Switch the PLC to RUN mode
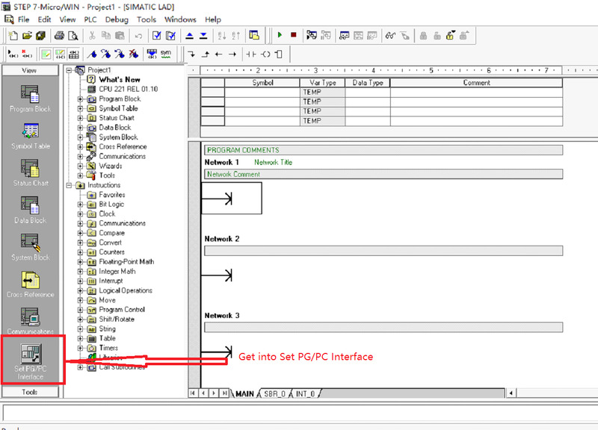598x430 pixels. tap(279, 35)
